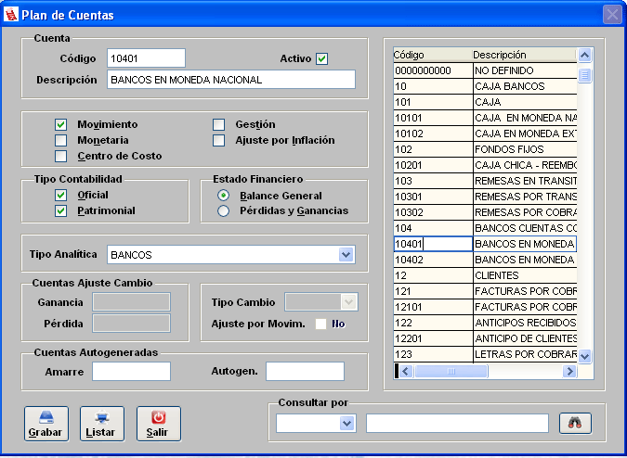Click the Código input field

click(x=146, y=58)
